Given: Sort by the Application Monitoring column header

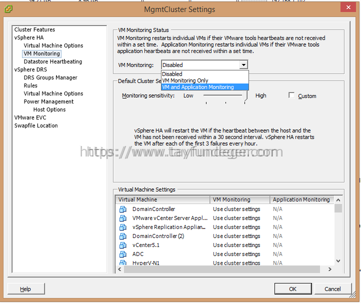Looking at the screenshot, I should click(301, 199).
